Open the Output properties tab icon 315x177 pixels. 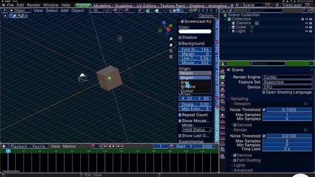(x=222, y=83)
